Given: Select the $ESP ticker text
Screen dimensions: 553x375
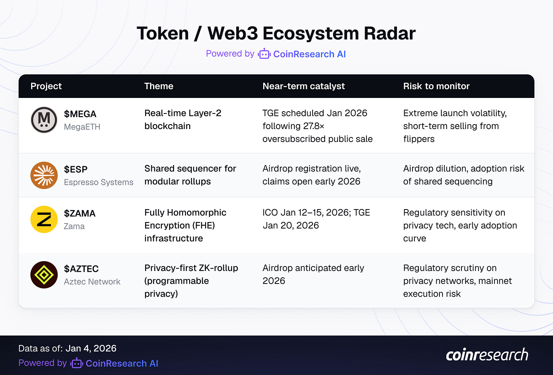Looking at the screenshot, I should tap(76, 169).
